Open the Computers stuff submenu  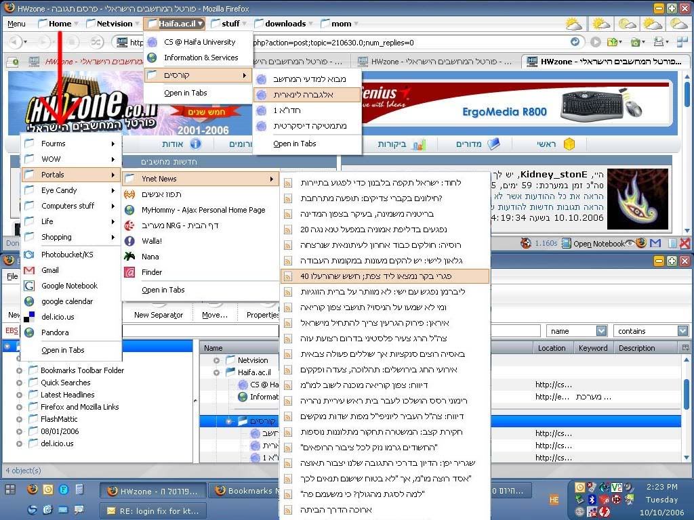coord(70,206)
